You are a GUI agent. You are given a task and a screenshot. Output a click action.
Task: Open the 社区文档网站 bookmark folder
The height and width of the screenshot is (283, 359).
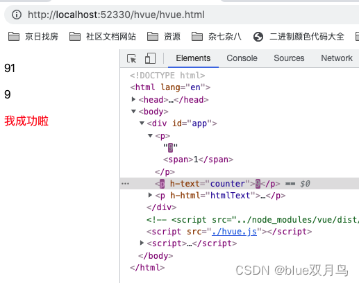[x=103, y=37]
